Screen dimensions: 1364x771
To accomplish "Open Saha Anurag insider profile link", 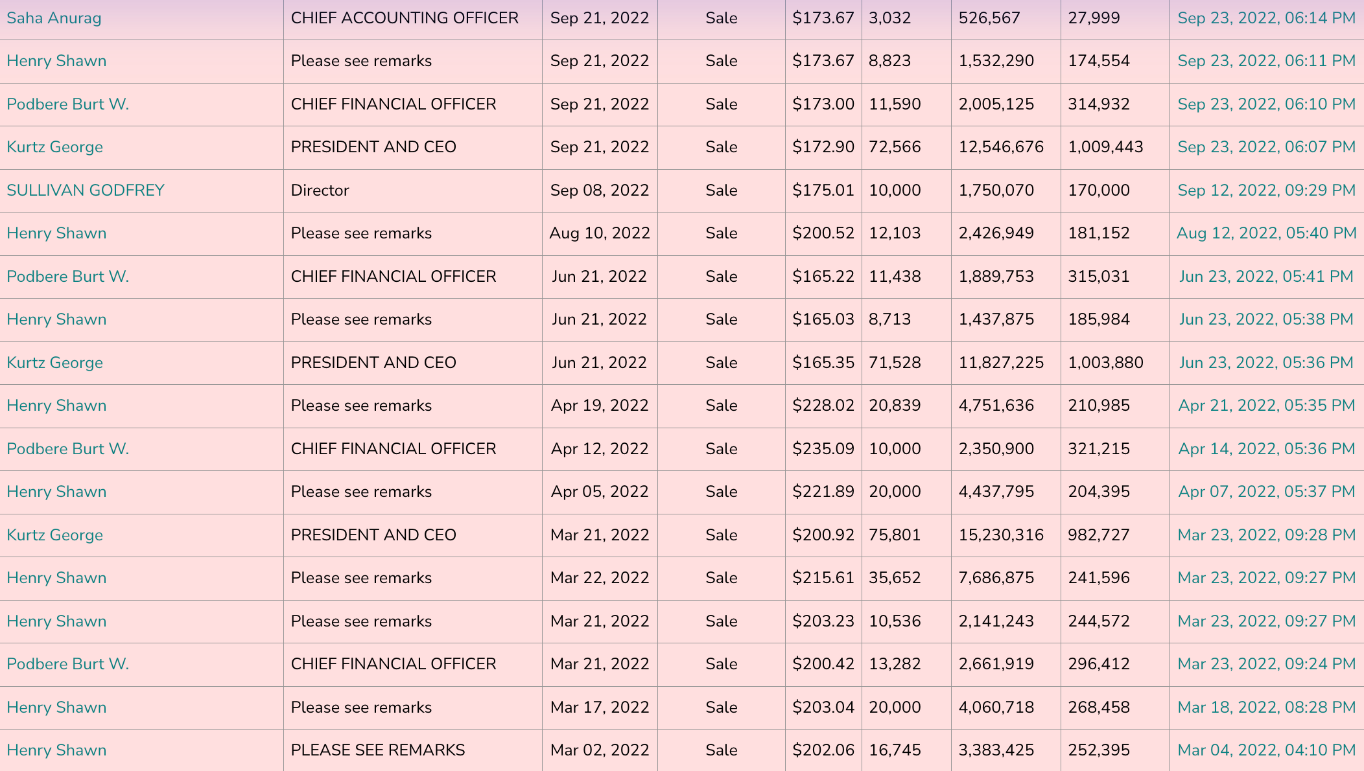I will [x=54, y=18].
